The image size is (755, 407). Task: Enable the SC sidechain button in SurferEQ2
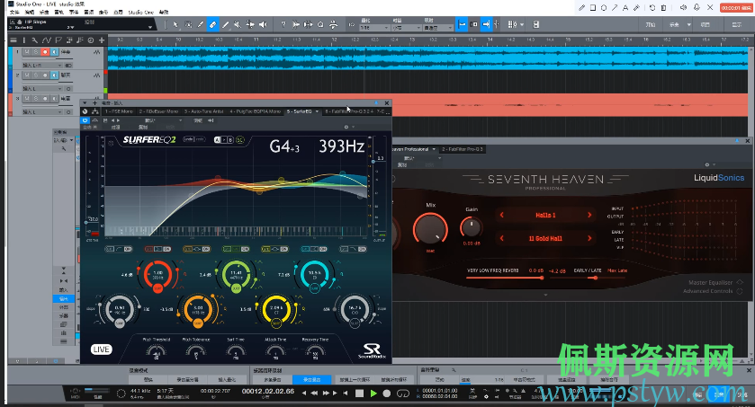coord(240,140)
